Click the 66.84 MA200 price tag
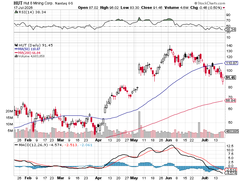 [x=230, y=101]
